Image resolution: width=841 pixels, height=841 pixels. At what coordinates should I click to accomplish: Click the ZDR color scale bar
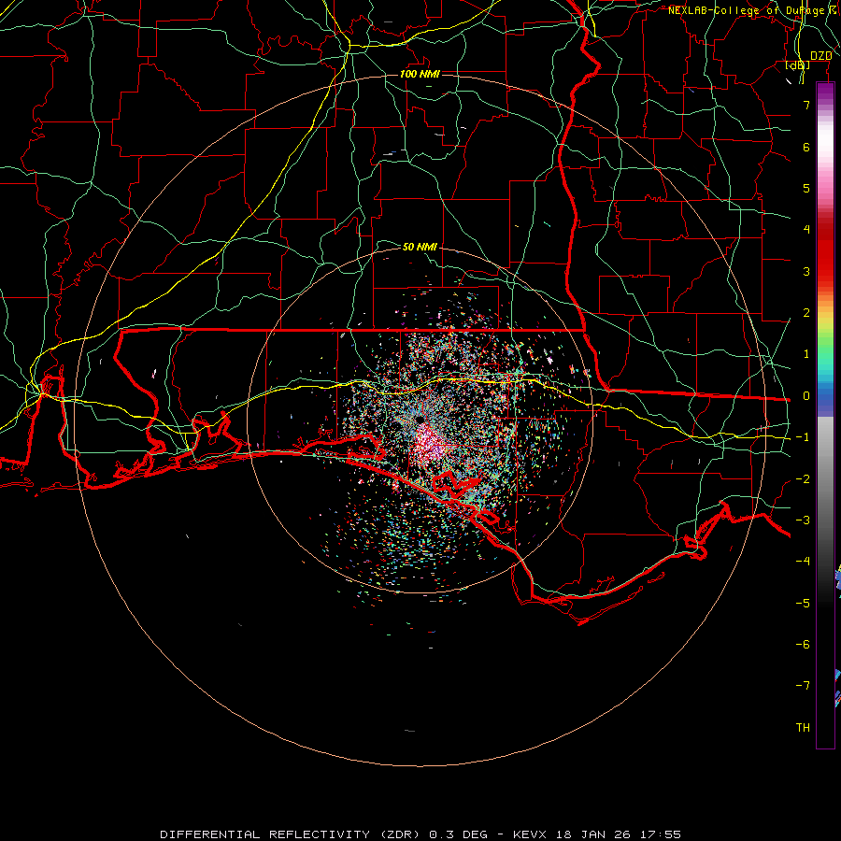(825, 415)
